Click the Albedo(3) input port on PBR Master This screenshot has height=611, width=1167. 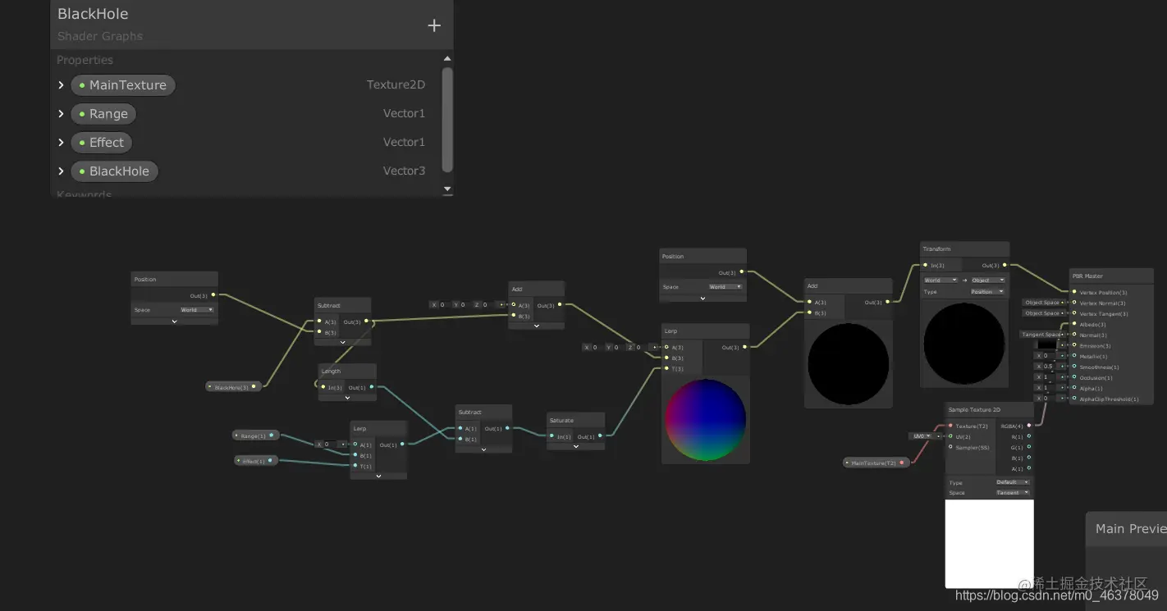(1073, 324)
